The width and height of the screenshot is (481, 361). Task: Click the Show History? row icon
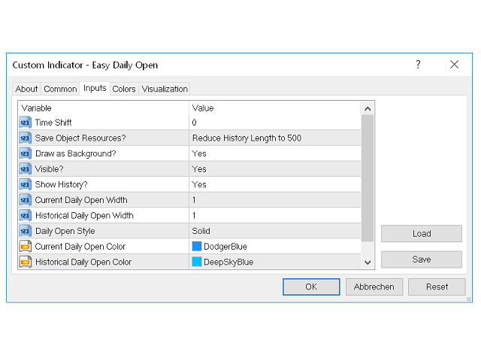click(25, 185)
